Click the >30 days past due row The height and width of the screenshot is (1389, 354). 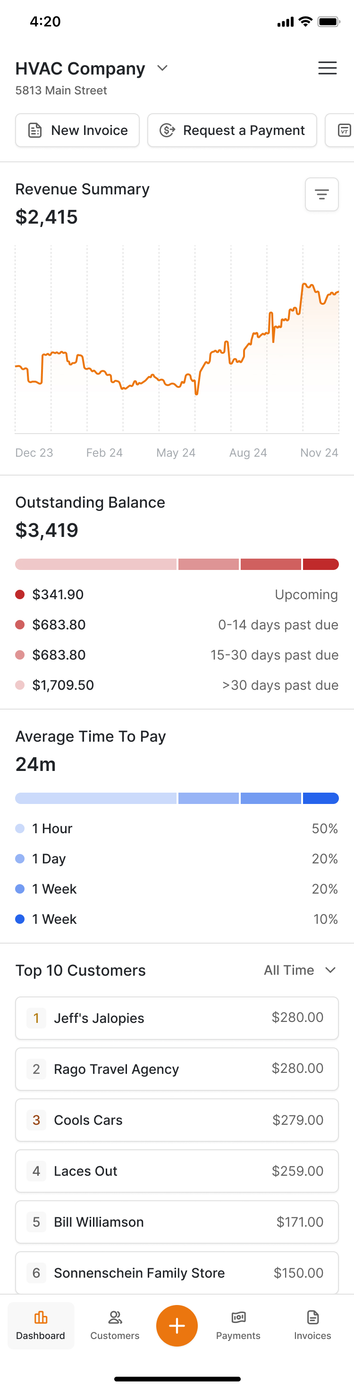(177, 686)
